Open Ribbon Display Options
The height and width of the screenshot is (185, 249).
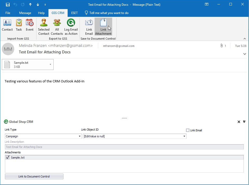[x=207, y=4]
